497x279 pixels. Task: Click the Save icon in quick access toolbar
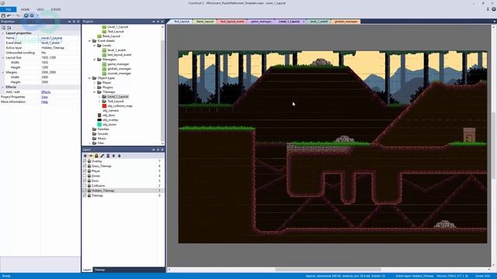pos(3,15)
